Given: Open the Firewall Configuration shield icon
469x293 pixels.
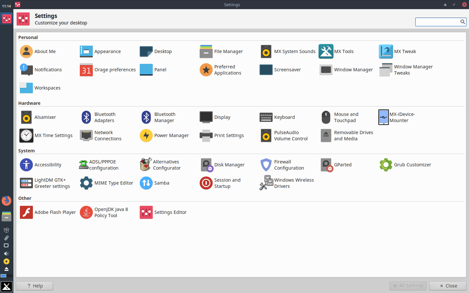Looking at the screenshot, I should click(x=266, y=165).
